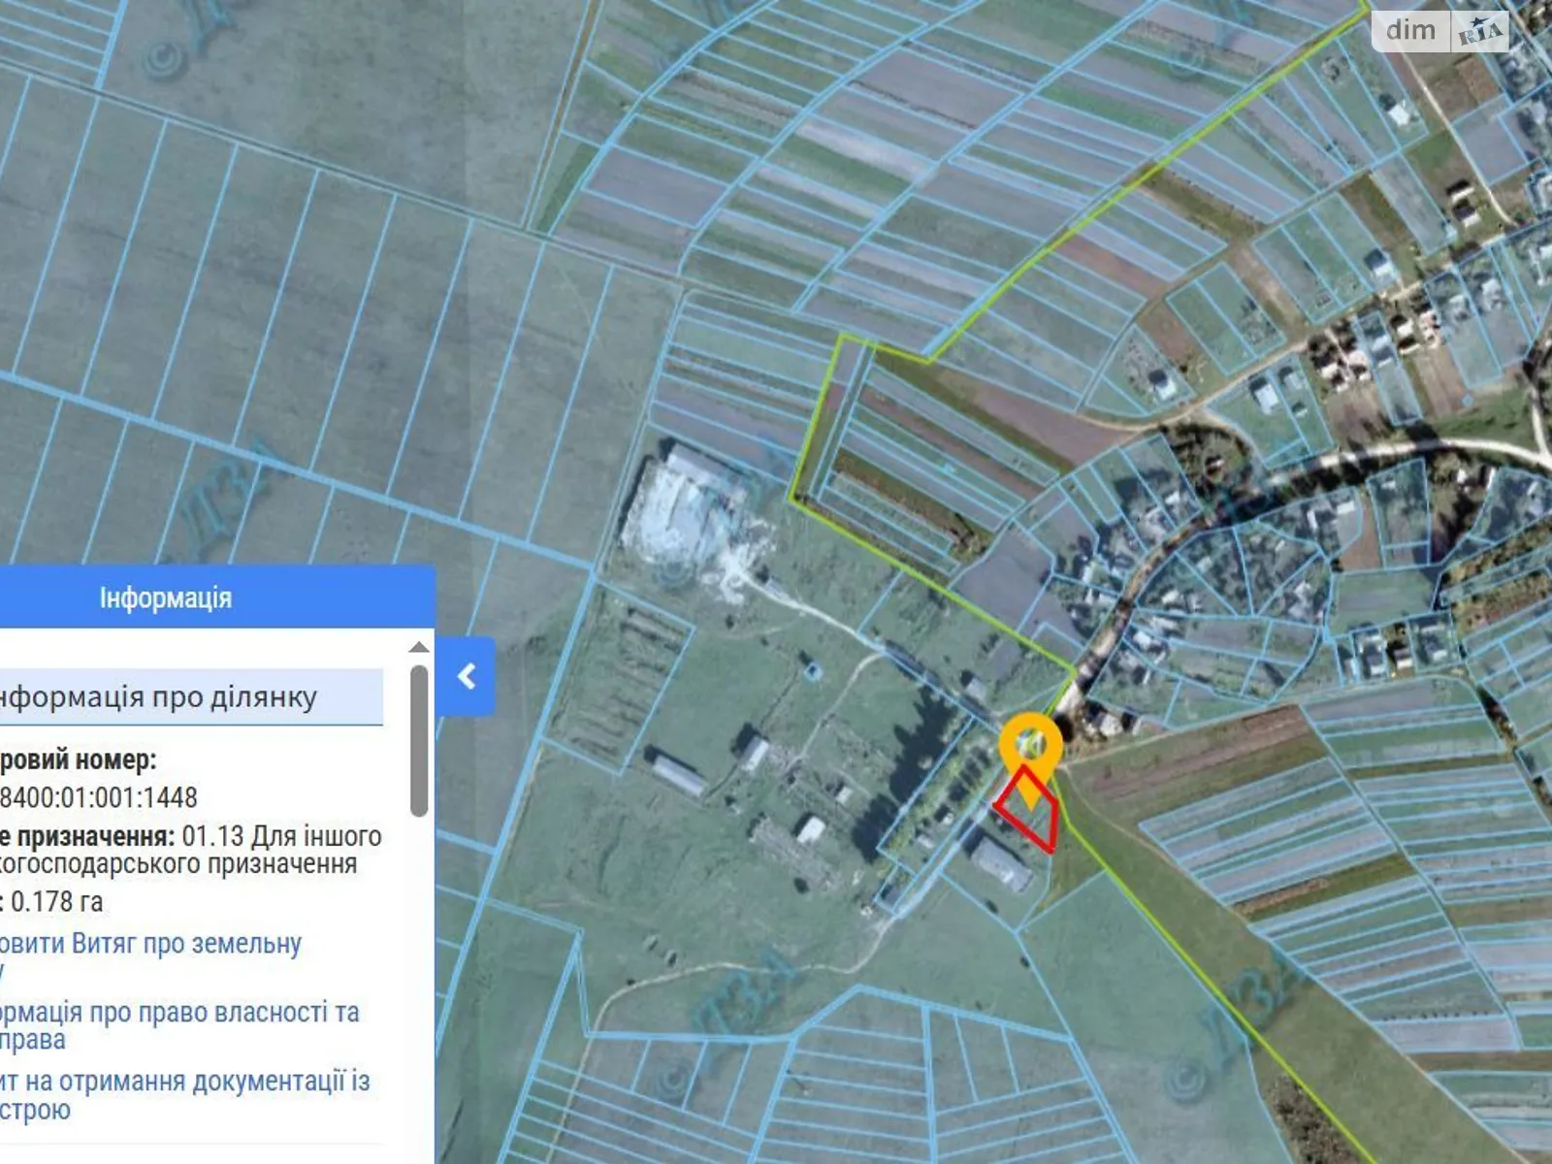Collapse the information panel with the chevron

pos(467,676)
